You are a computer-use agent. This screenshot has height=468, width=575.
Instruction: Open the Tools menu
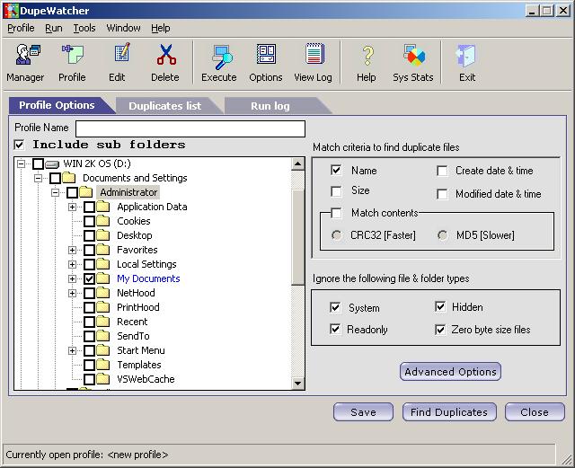pyautogui.click(x=84, y=28)
